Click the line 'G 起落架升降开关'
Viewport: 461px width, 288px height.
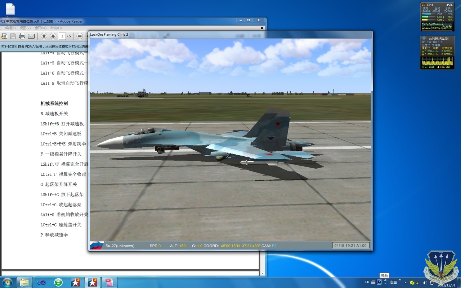pyautogui.click(x=59, y=184)
